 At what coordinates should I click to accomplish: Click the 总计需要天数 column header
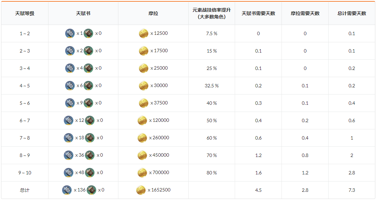pos(352,13)
